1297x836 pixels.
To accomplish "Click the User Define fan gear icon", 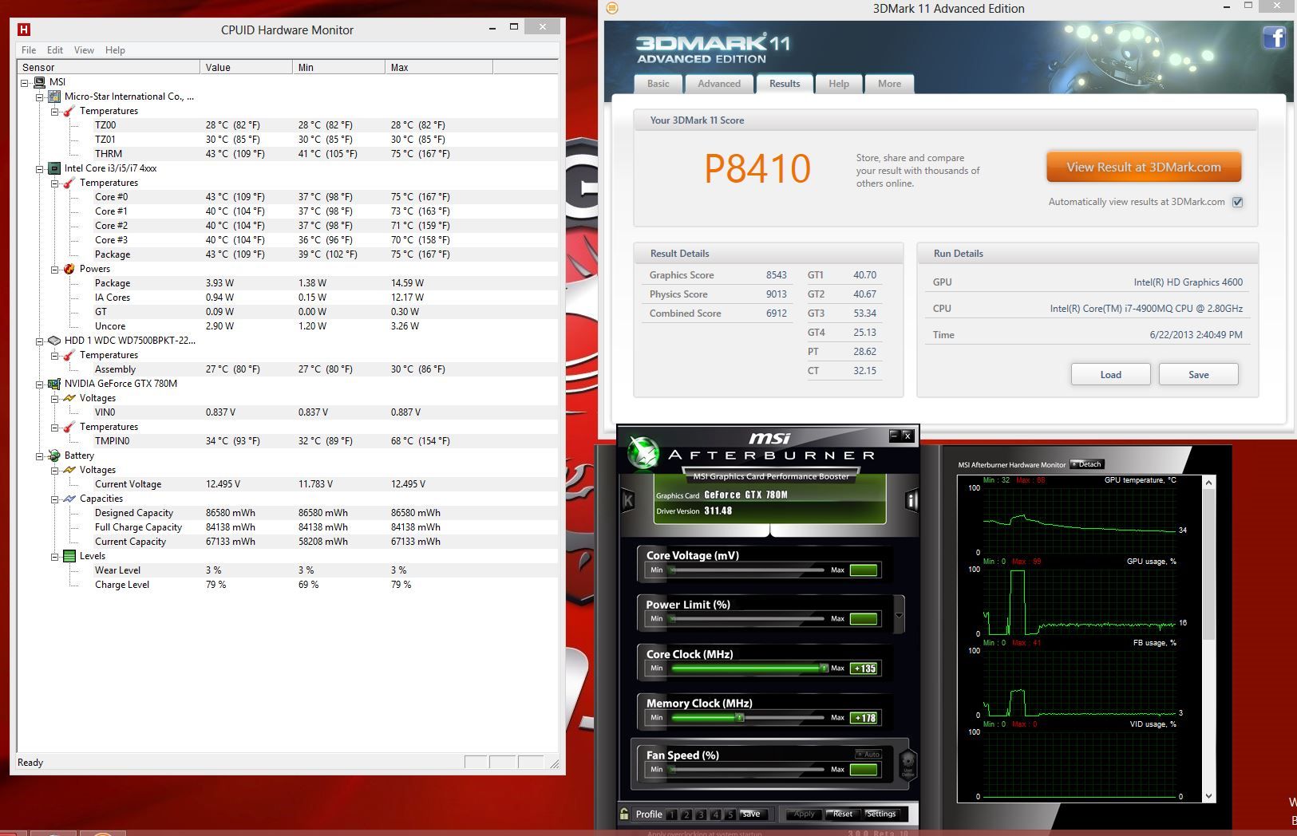I will click(x=907, y=765).
